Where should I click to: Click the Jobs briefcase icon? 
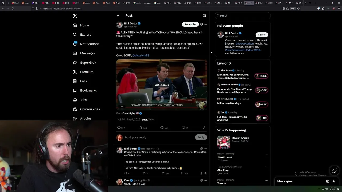coord(75,100)
